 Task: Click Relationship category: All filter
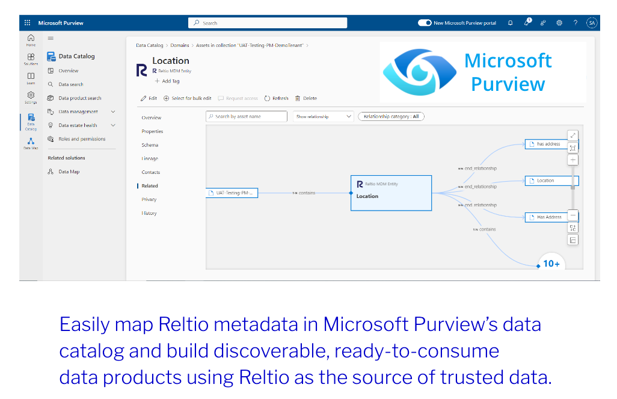[391, 117]
